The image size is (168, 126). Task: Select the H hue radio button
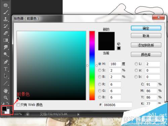point(100,64)
